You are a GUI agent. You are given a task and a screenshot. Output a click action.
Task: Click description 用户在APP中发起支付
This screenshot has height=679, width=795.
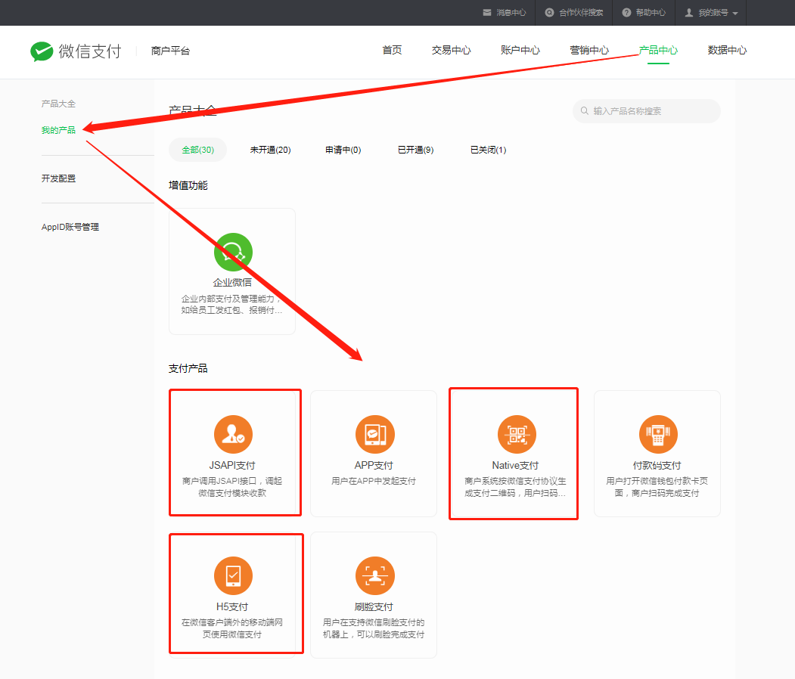tap(374, 481)
